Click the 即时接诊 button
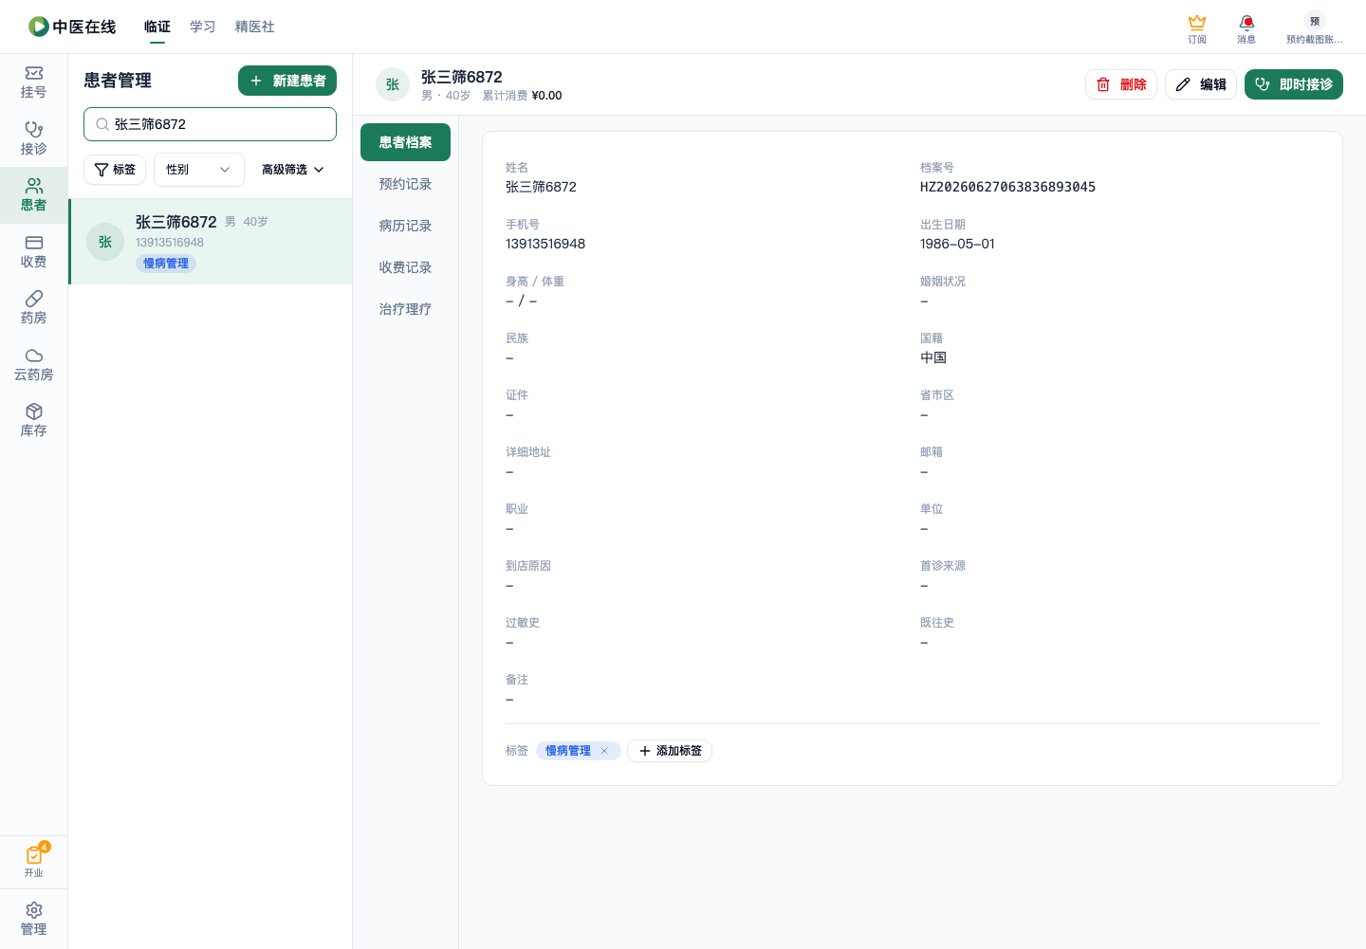This screenshot has width=1366, height=949. pyautogui.click(x=1294, y=84)
